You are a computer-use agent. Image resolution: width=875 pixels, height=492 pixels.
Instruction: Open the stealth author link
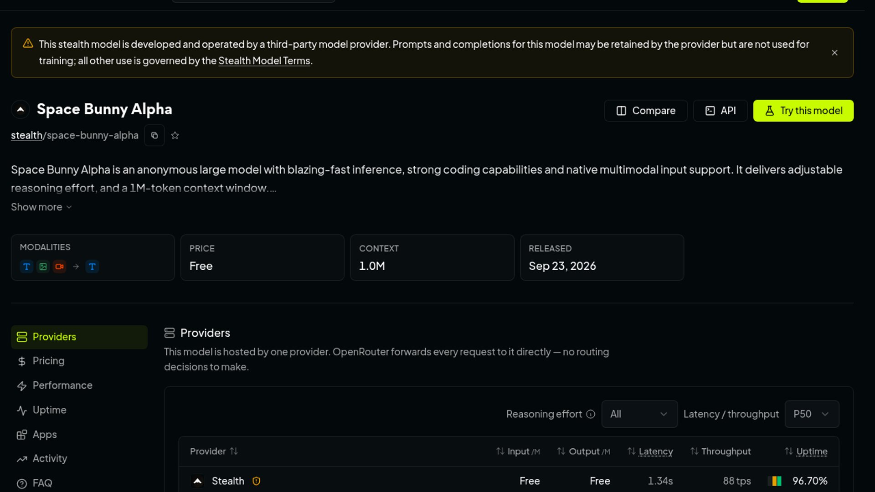coord(26,135)
